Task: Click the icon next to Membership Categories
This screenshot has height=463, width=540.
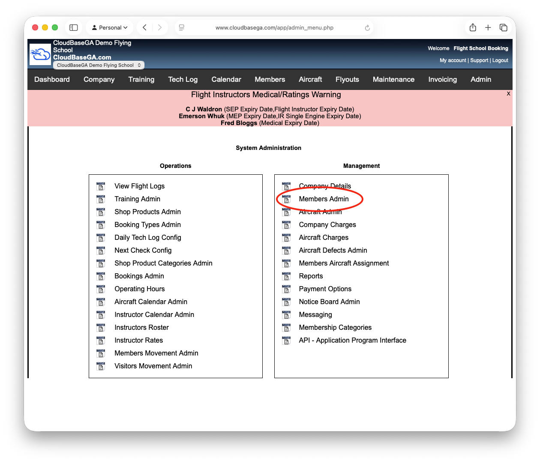Action: click(286, 328)
